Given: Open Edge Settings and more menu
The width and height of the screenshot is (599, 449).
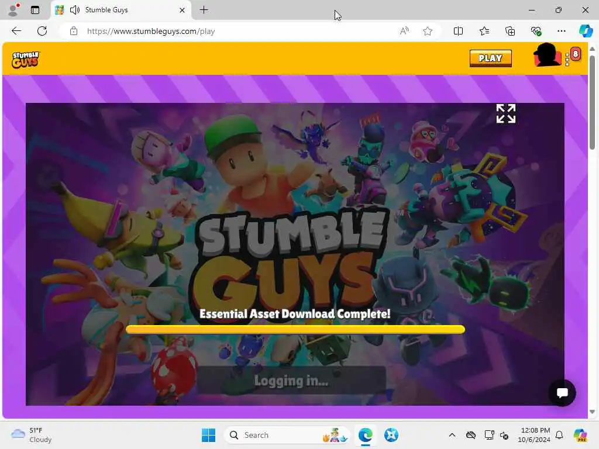Looking at the screenshot, I should tap(561, 31).
